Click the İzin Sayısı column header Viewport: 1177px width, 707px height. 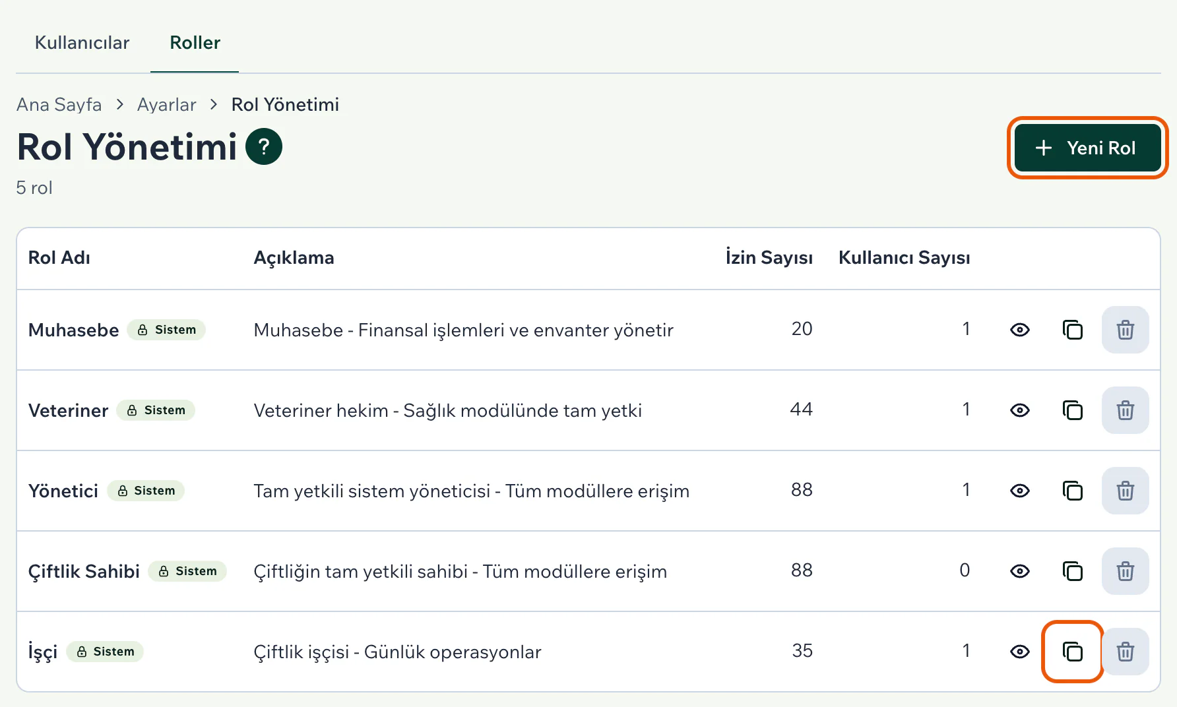pyautogui.click(x=769, y=258)
